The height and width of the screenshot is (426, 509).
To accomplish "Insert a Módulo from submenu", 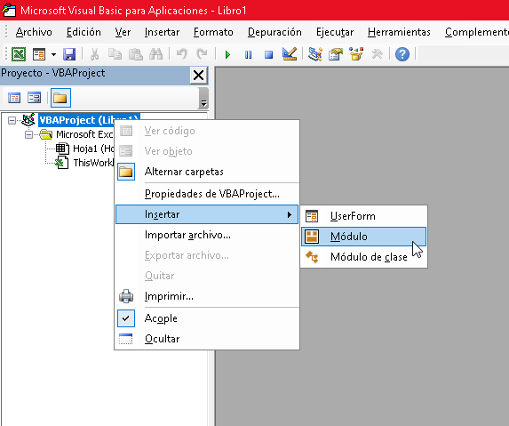I will click(x=364, y=237).
